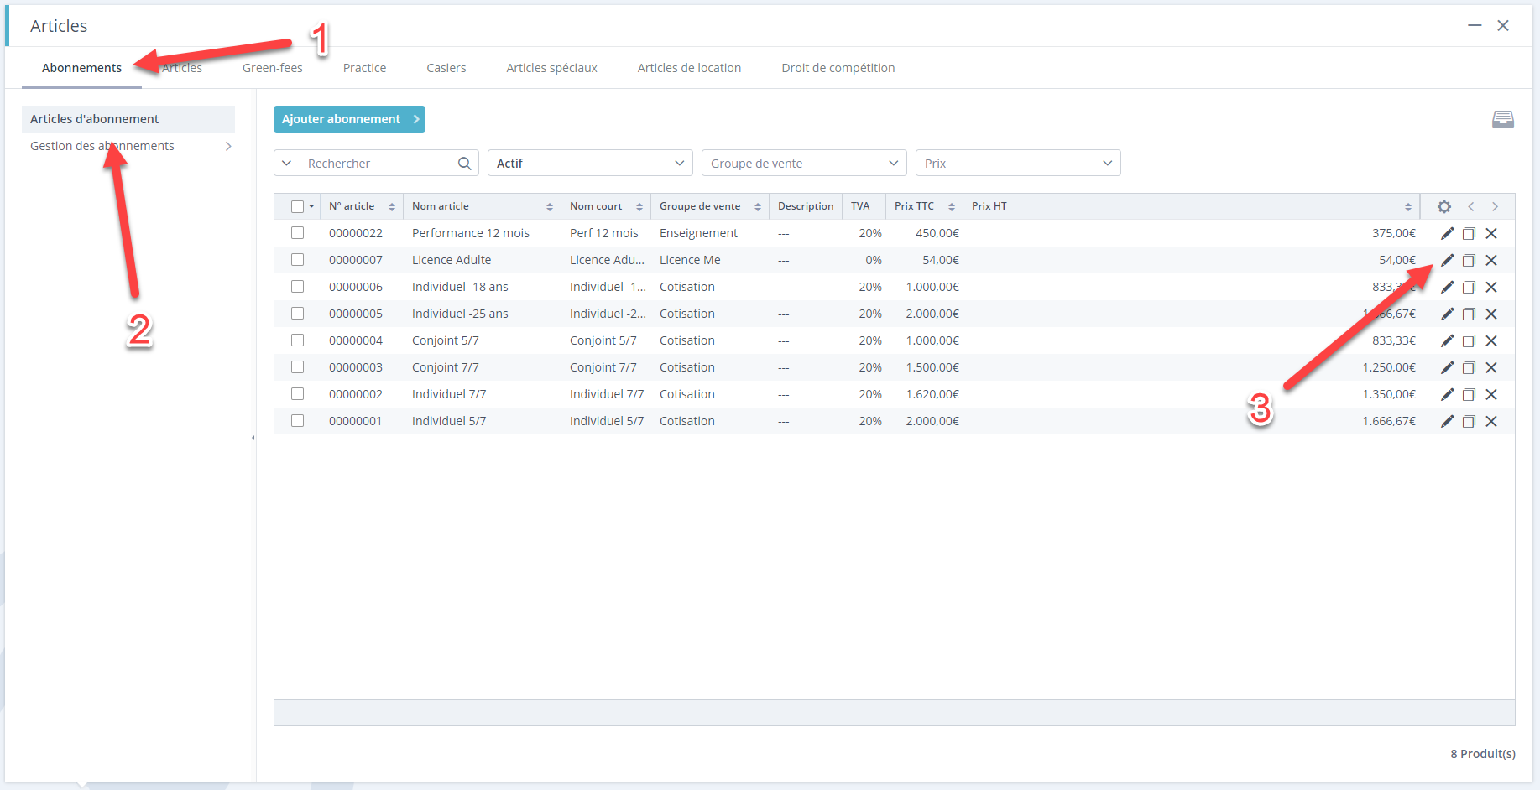This screenshot has height=790, width=1540.
Task: Switch to the Green-fees tab
Action: click(x=272, y=68)
